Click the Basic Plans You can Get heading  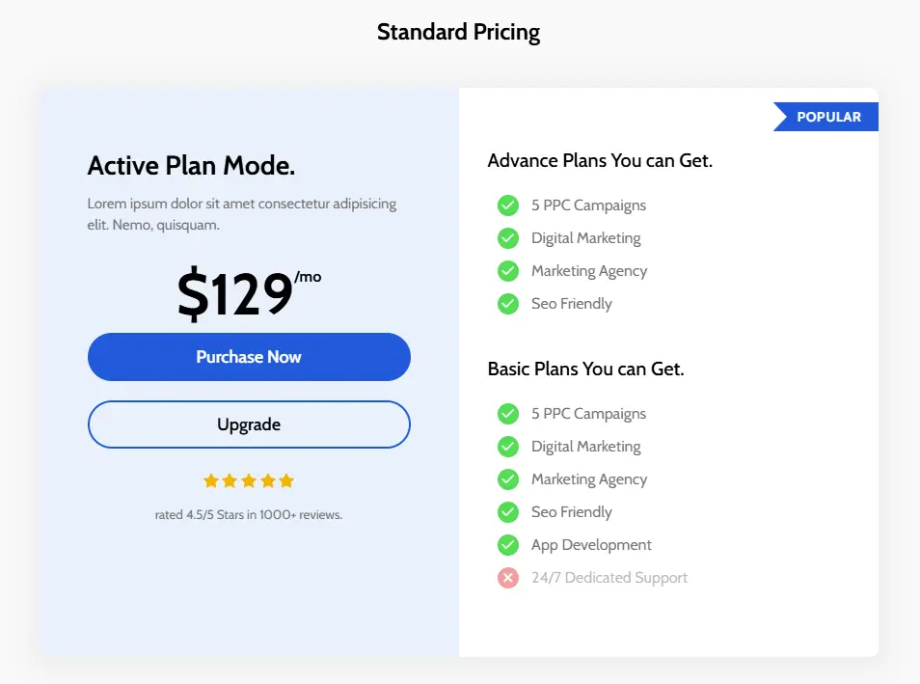(x=585, y=369)
